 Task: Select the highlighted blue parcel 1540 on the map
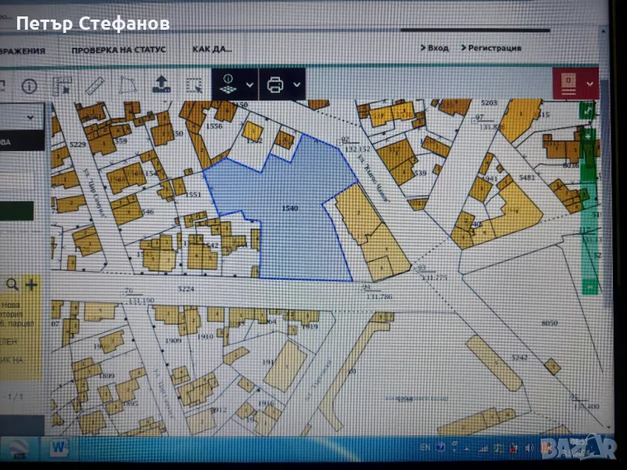[290, 208]
